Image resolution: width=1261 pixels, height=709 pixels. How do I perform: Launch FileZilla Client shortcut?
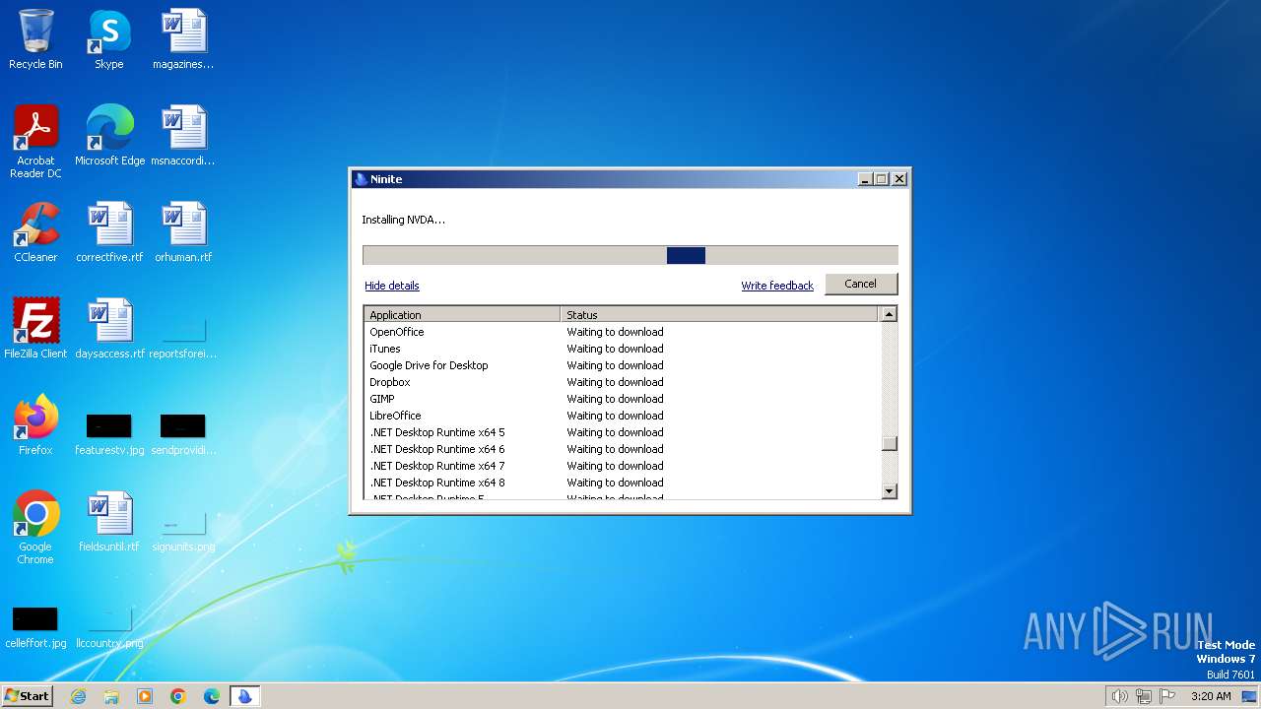35,329
